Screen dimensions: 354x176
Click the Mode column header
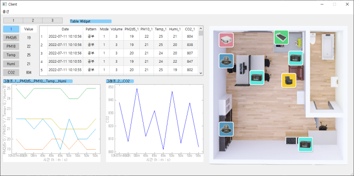tap(104, 29)
